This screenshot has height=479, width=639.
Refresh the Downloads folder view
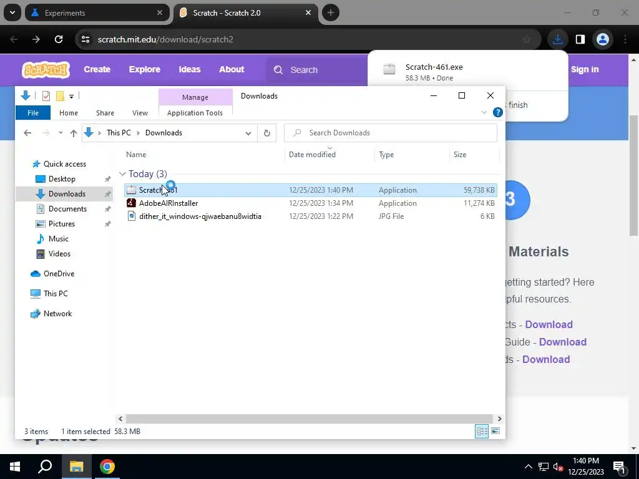267,133
